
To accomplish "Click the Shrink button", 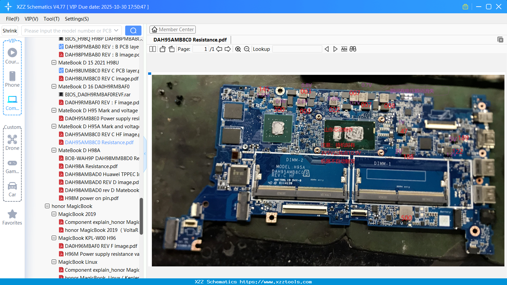I will click(x=10, y=31).
